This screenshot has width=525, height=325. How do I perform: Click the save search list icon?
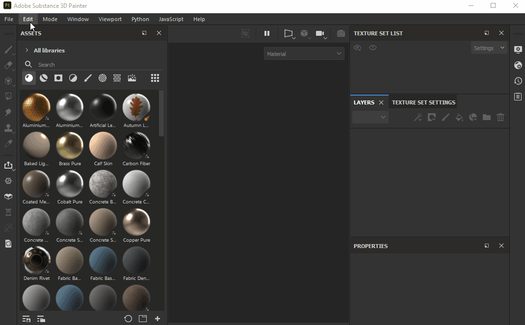coord(26,319)
